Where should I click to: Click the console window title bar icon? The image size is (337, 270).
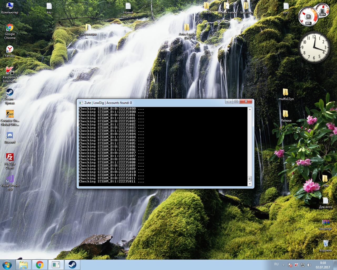coord(81,103)
